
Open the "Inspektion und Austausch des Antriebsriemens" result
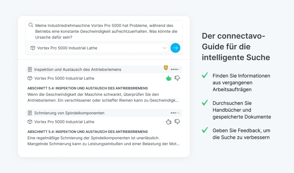coord(78,69)
